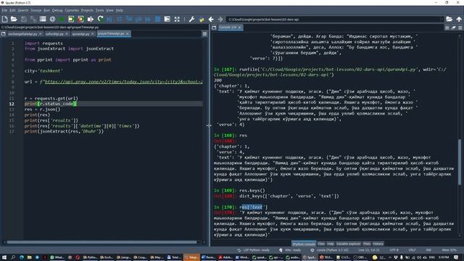Close the Console 1/A tab

pyautogui.click(x=239, y=28)
